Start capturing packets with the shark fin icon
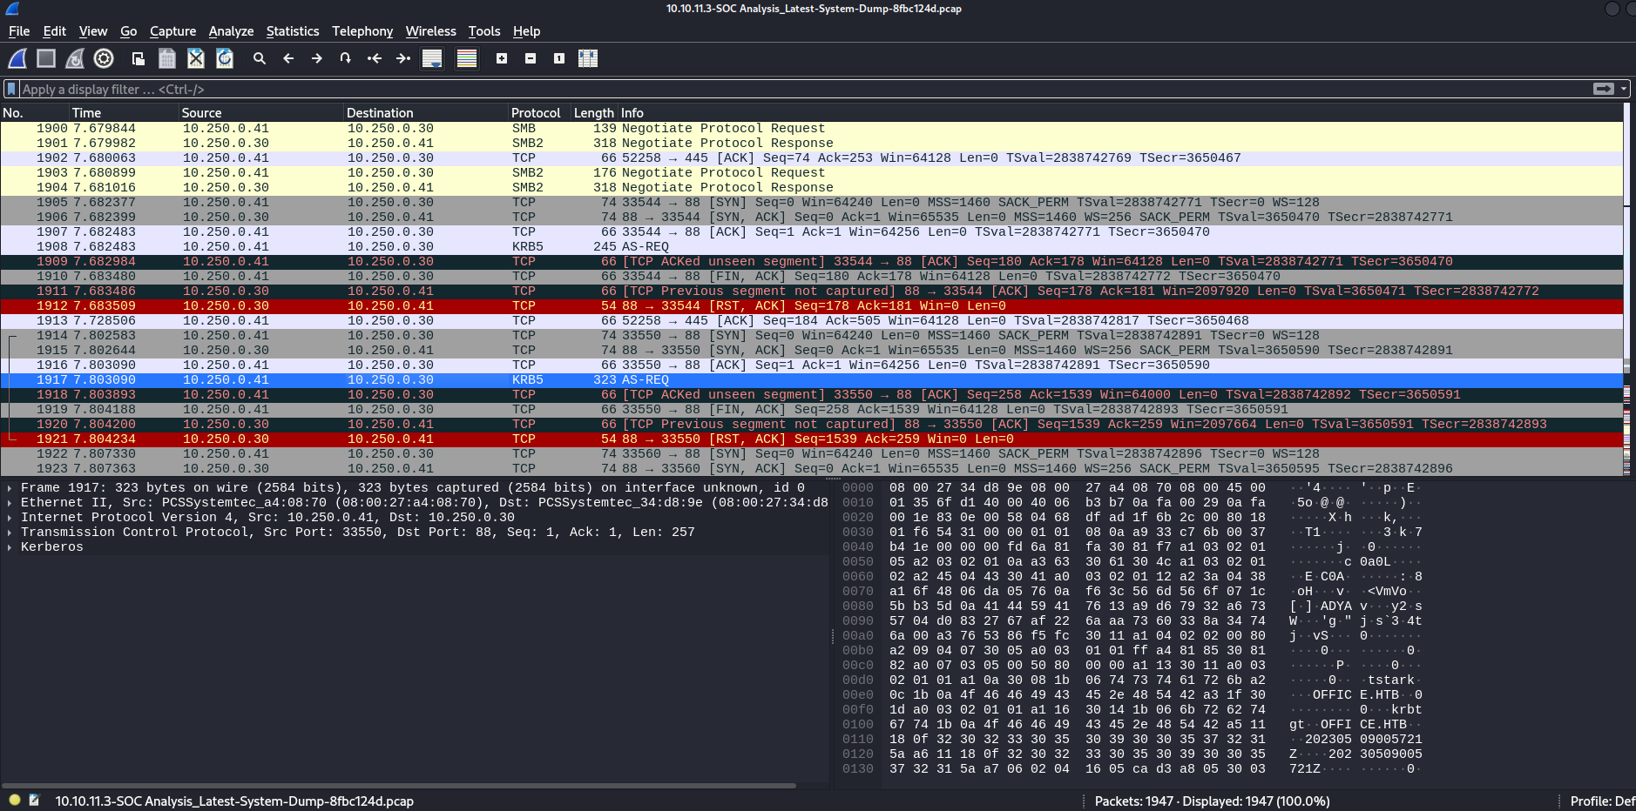The width and height of the screenshot is (1636, 811). [x=17, y=58]
